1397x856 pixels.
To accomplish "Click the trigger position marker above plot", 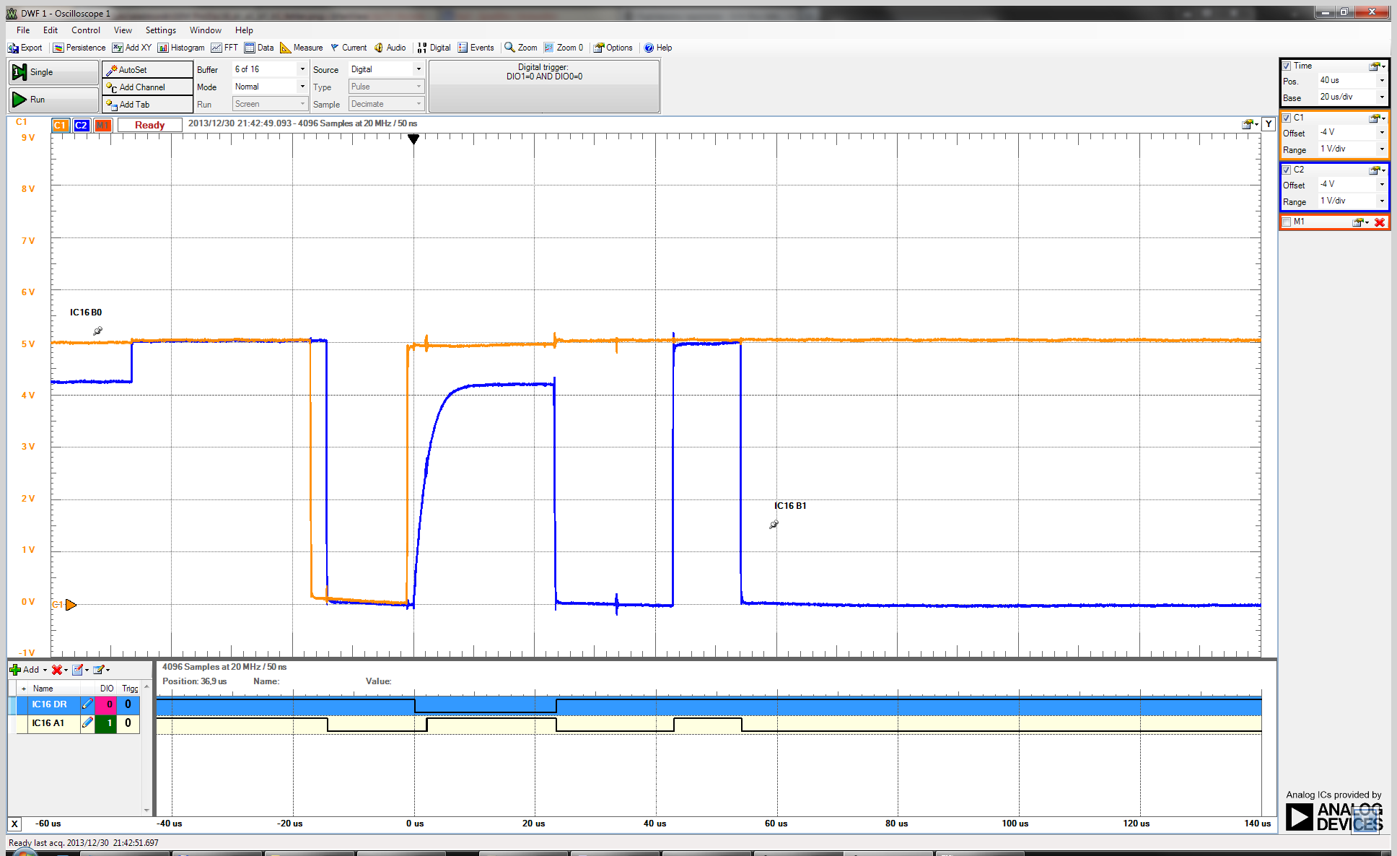I will pos(413,139).
